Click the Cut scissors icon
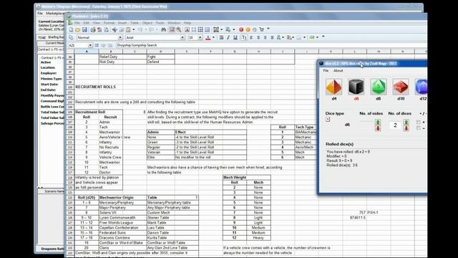Viewport: 458px width, 258px height. (x=114, y=29)
